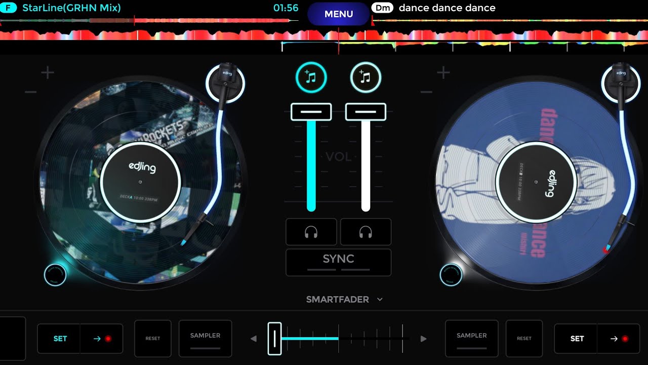This screenshot has width=648, height=365.
Task: Click RESET on the left deck
Action: (153, 338)
